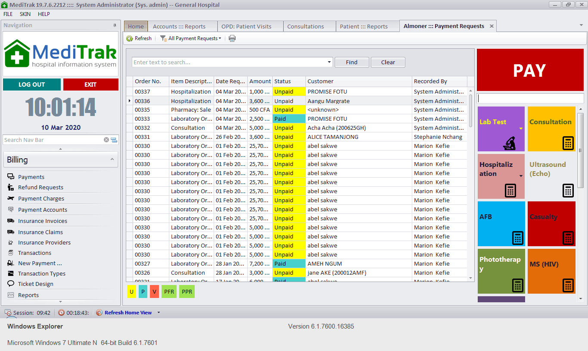Open Insurance Claims in the sidebar
Viewport: 588px width, 351px height.
pos(40,232)
